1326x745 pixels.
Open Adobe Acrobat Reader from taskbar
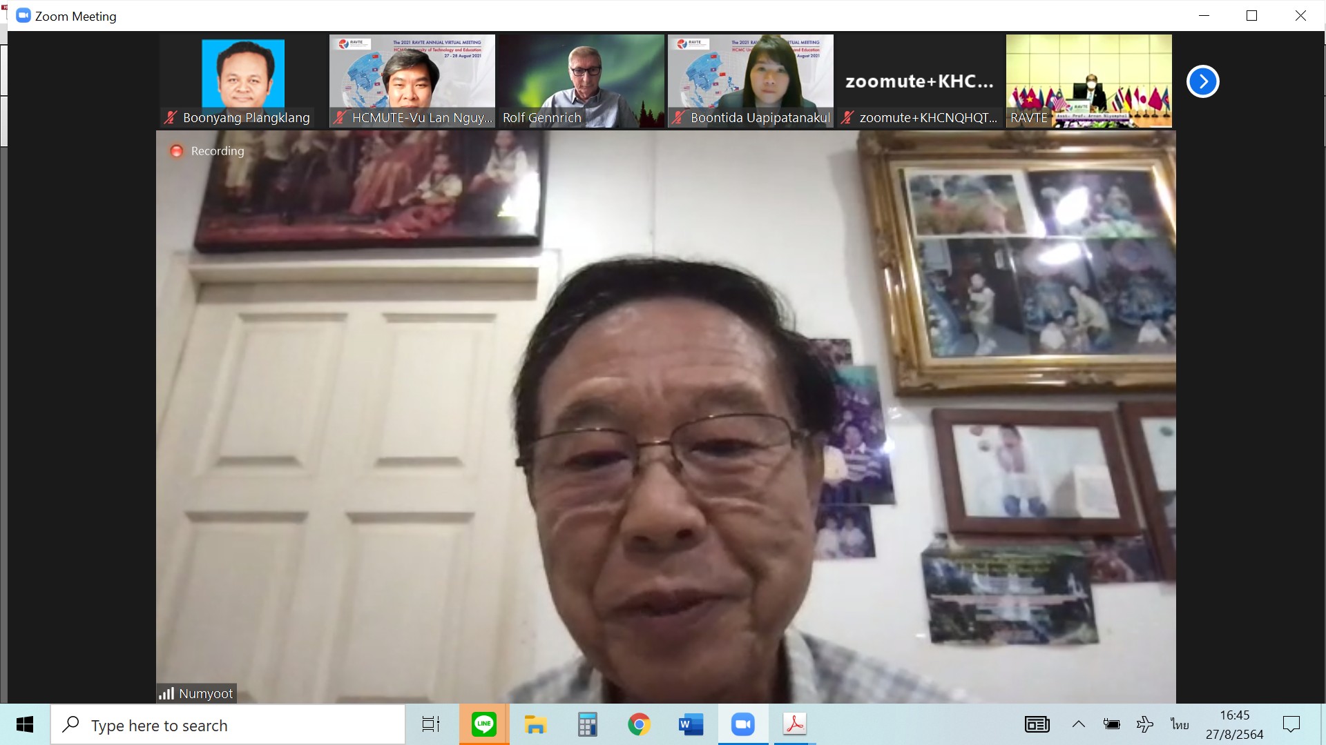pyautogui.click(x=795, y=724)
